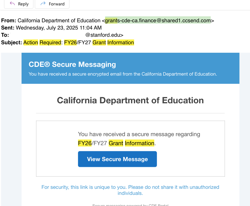
Task: Select the To: field label
Action: pyautogui.click(x=5, y=35)
